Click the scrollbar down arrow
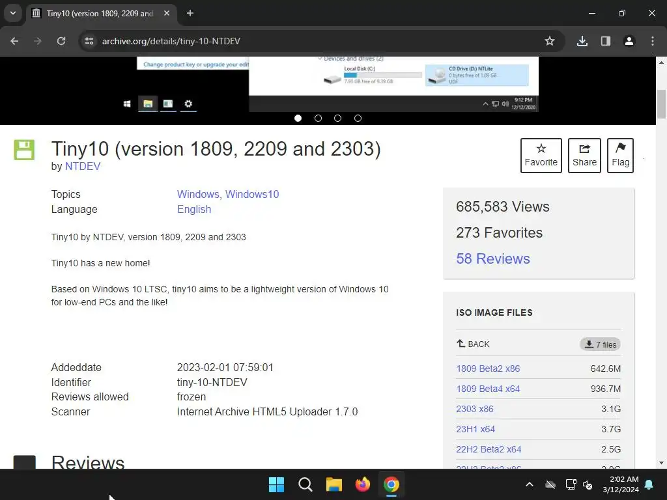Image resolution: width=667 pixels, height=500 pixels. pyautogui.click(x=662, y=463)
